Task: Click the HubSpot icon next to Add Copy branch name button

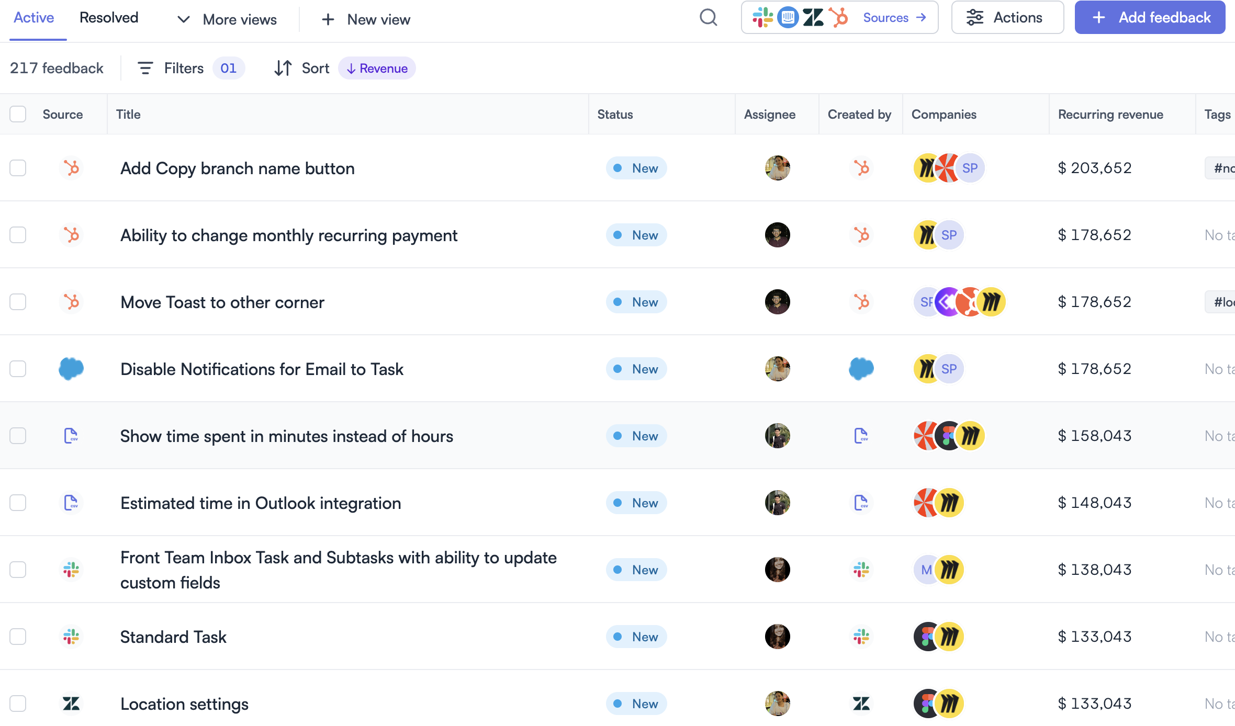Action: 72,168
